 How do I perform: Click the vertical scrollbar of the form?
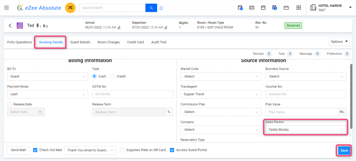(352, 97)
